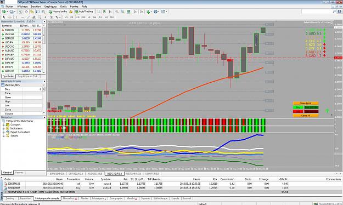
Task: Zoom in on the chart
Action: click(x=117, y=12)
